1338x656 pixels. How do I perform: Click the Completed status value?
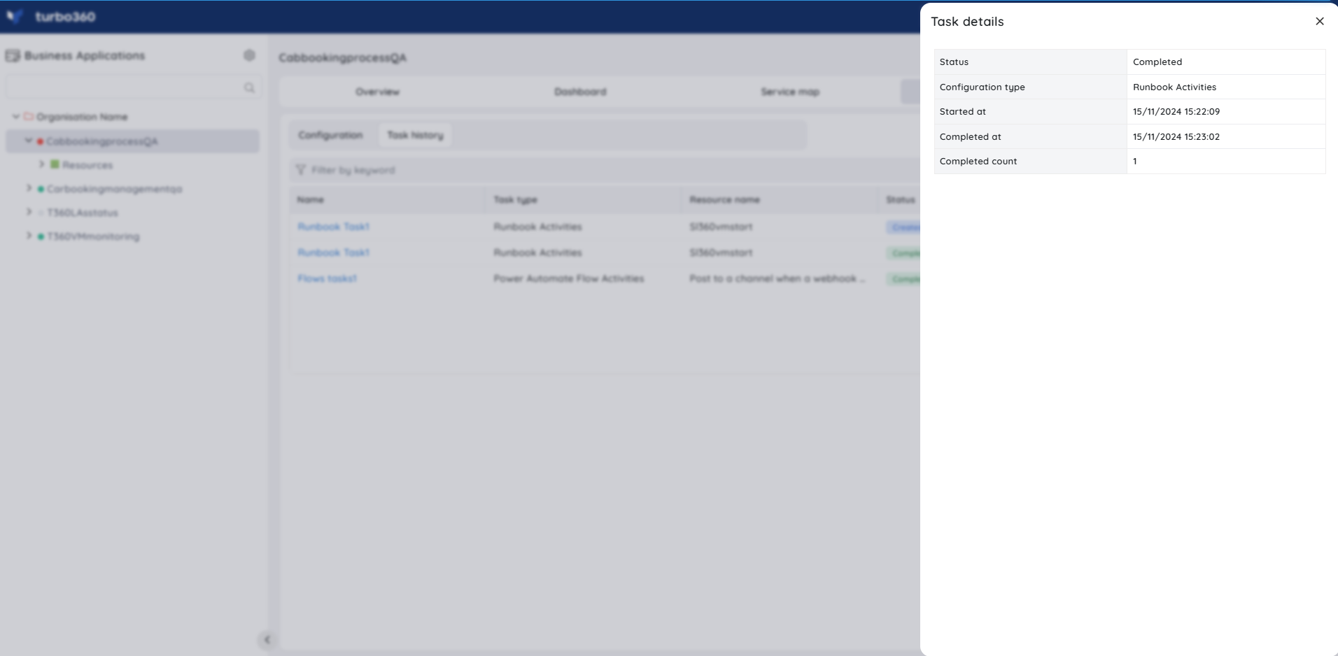click(1157, 62)
